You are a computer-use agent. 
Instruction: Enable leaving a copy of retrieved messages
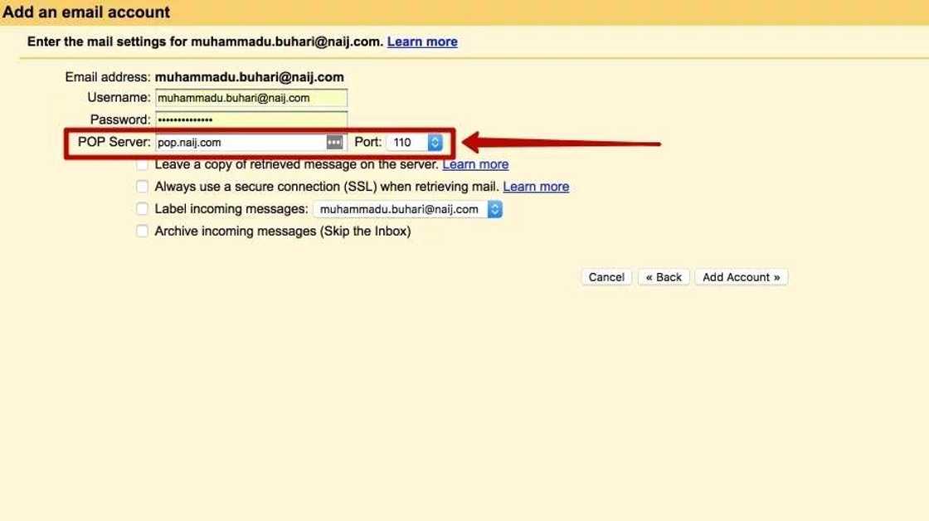[x=143, y=165]
